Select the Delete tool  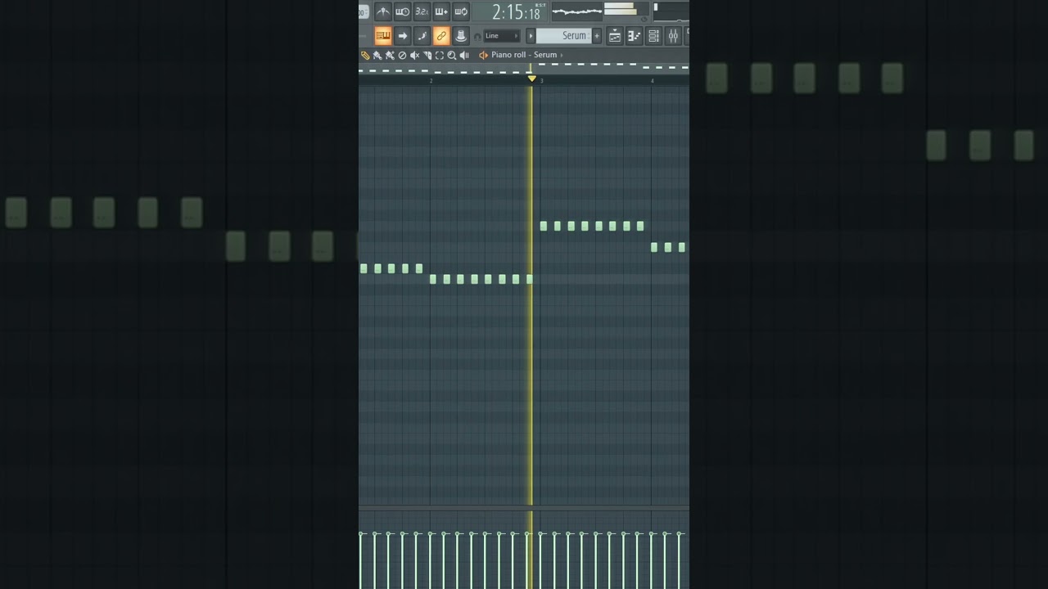click(x=402, y=55)
